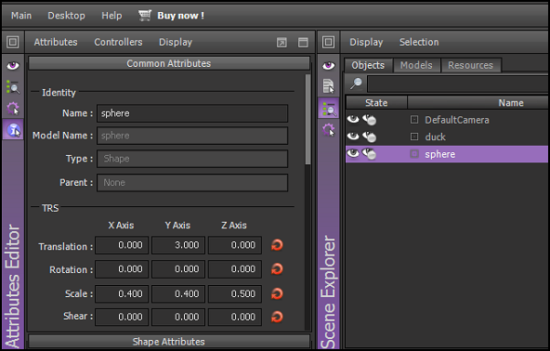
Task: Click the Shear Y Axis field
Action: click(178, 317)
